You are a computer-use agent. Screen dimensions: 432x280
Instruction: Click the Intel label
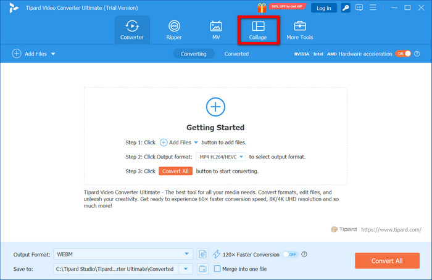coord(318,54)
